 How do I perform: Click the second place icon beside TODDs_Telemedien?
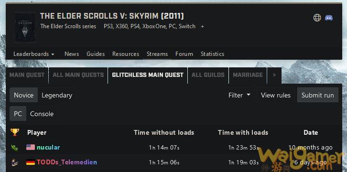[x=14, y=162]
